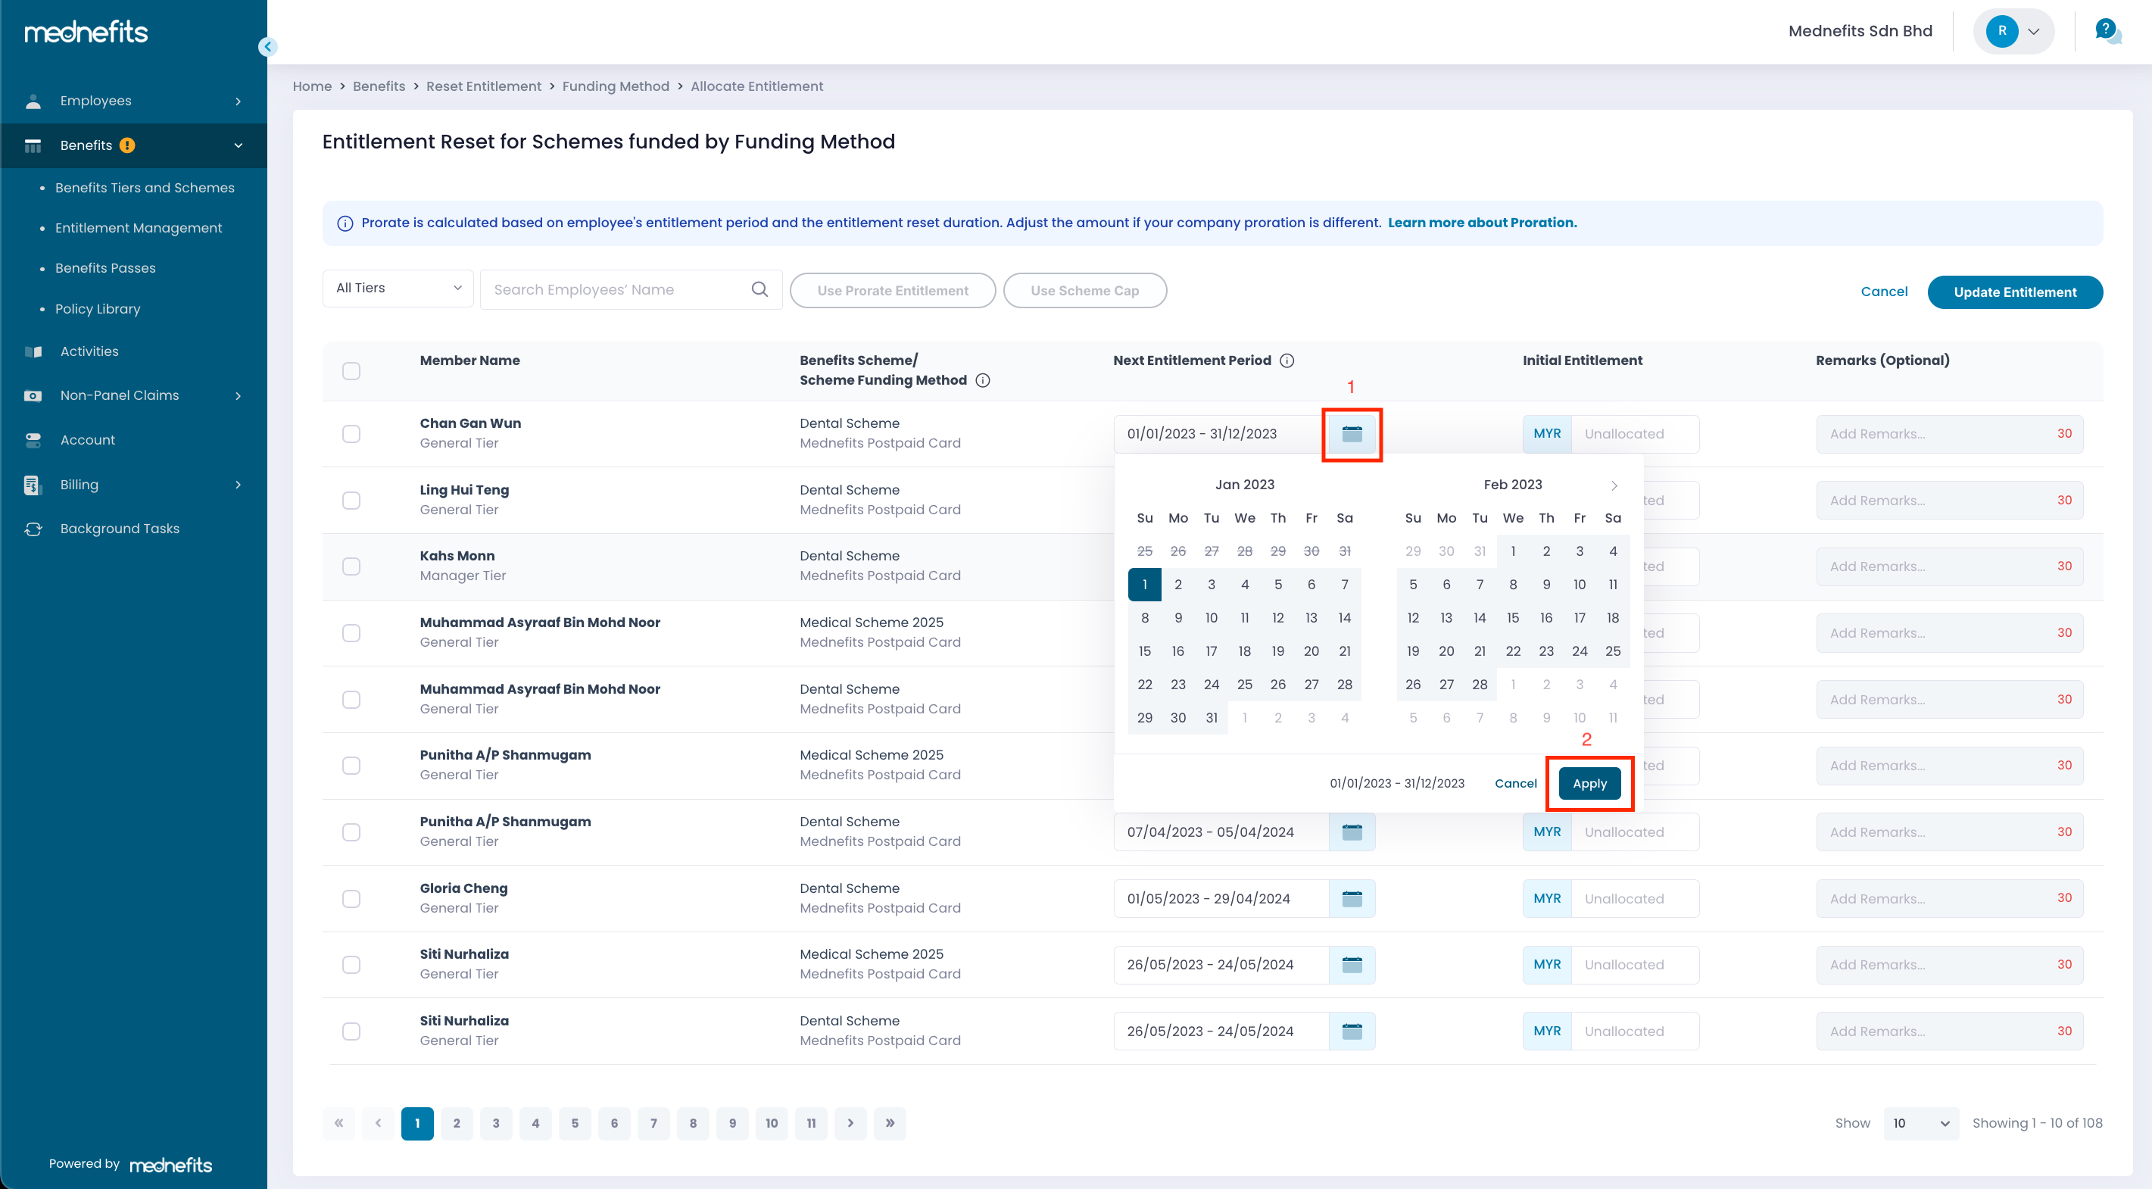Click info icon beside Next Entitlement Period

[x=1287, y=360]
